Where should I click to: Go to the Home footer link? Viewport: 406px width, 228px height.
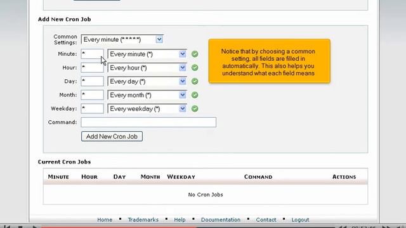click(x=105, y=220)
